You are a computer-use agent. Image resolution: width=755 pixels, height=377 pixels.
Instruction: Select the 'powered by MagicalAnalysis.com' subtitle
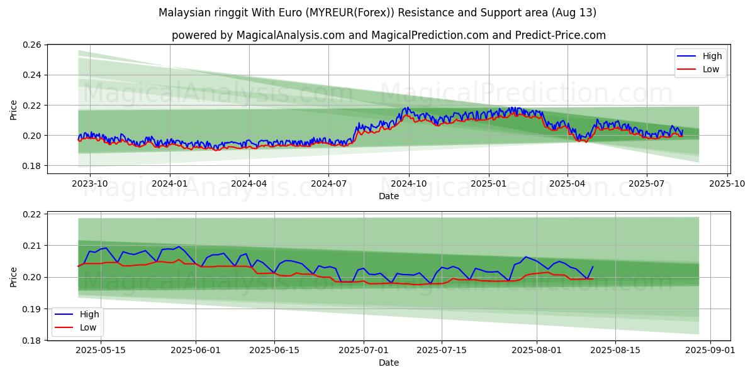389,35
